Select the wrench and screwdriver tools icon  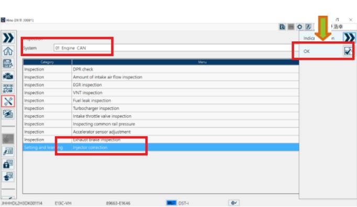tap(8, 101)
